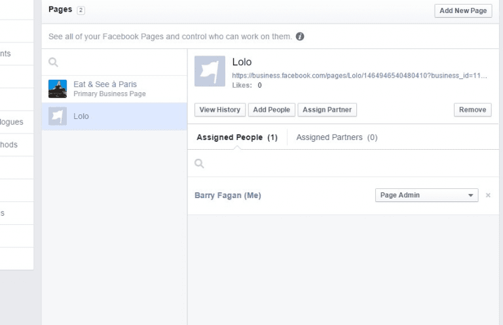
Task: Select Eat & See à Paris page
Action: point(114,89)
